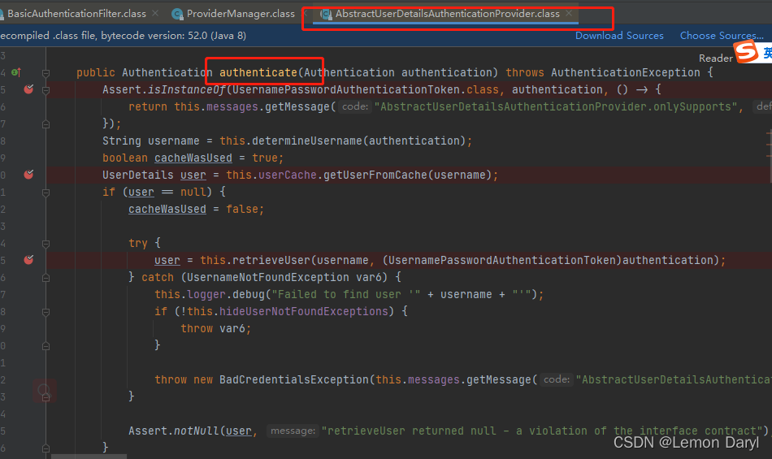This screenshot has width=772, height=459.
Task: Click UsernamePasswordAuthenticationToken.class in Assert line
Action: click(x=366, y=89)
